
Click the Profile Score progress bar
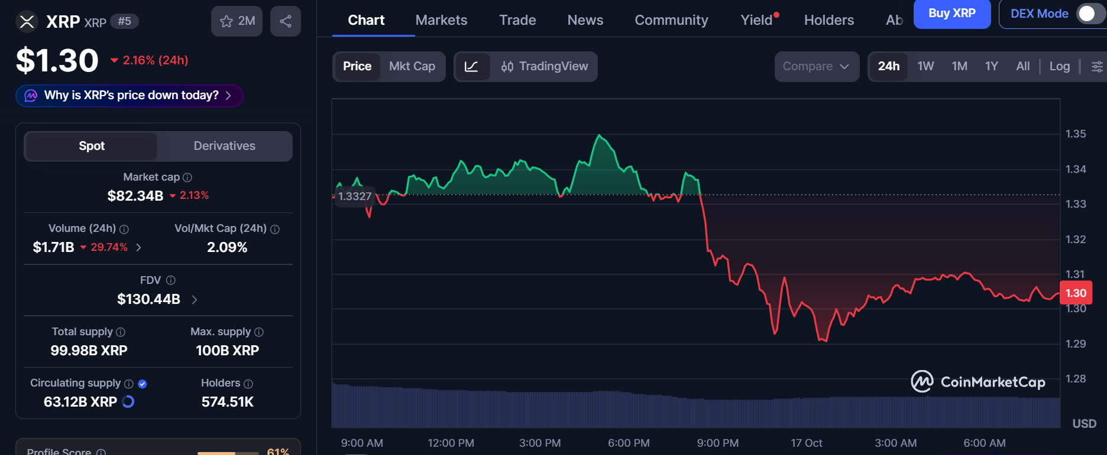pos(228,453)
